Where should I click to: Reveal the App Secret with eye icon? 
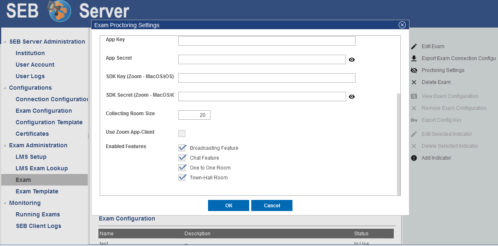[351, 60]
